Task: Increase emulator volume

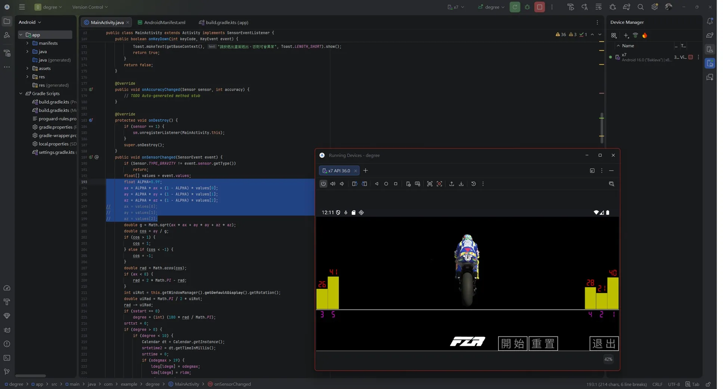Action: click(332, 184)
